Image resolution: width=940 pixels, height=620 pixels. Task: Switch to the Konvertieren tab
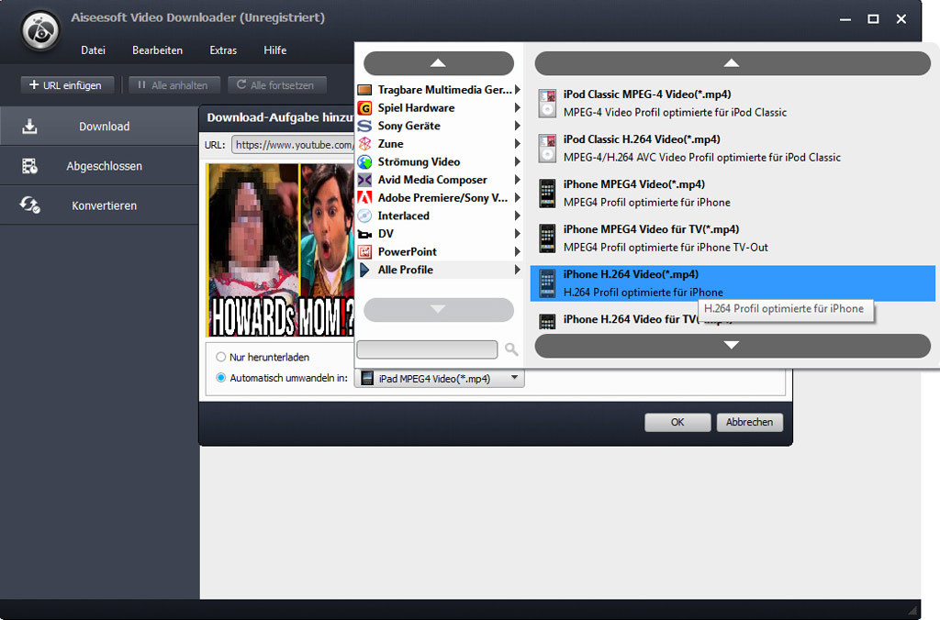point(99,205)
